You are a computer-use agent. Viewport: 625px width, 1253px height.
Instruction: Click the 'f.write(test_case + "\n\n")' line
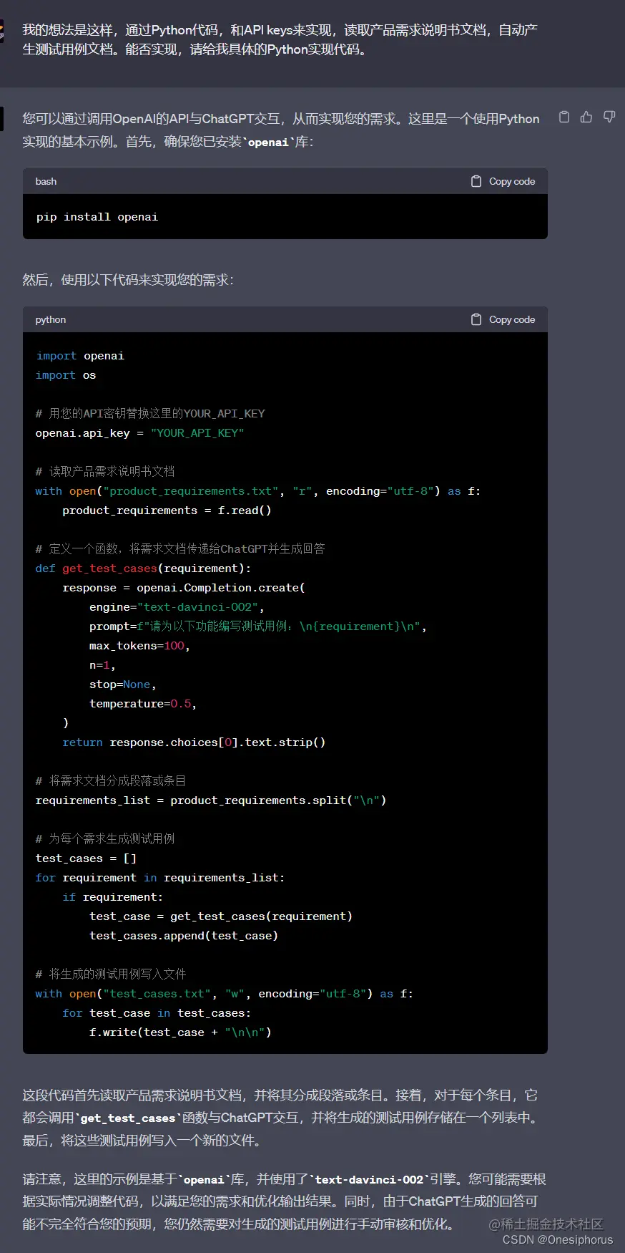[180, 1032]
